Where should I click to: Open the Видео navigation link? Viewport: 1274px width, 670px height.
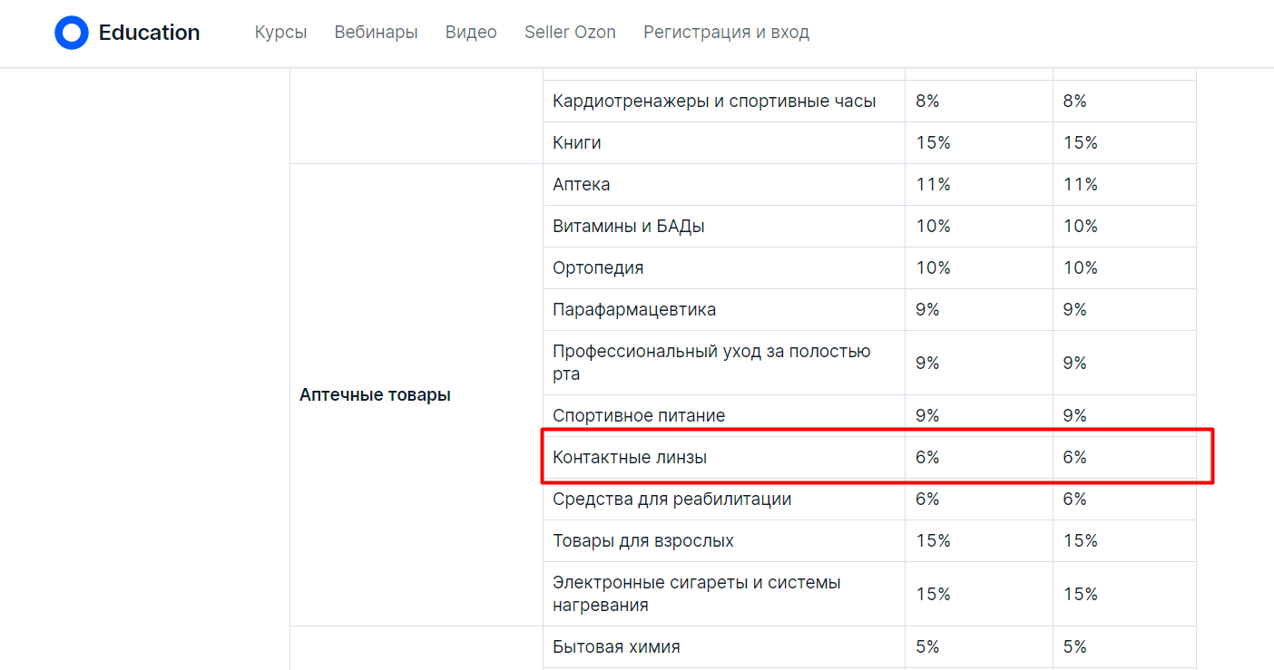(x=471, y=33)
